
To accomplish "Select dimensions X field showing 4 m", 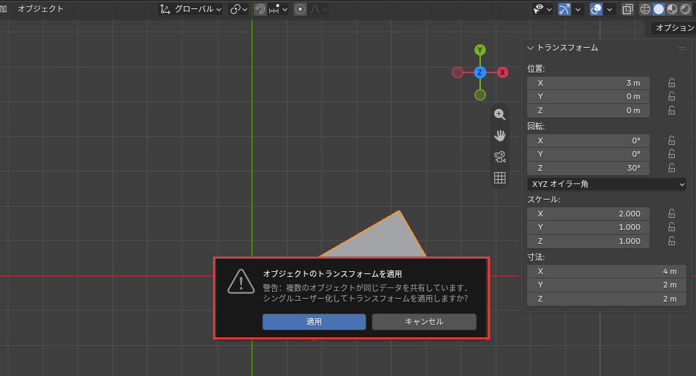I will click(x=606, y=272).
